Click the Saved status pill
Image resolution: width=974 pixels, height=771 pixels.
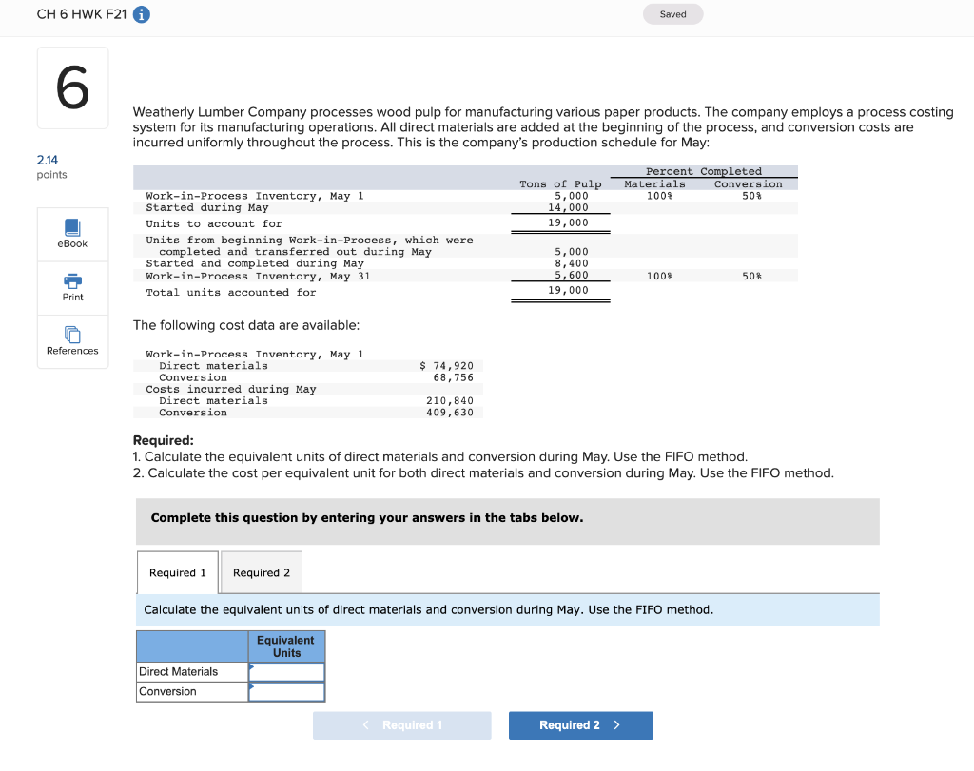672,14
